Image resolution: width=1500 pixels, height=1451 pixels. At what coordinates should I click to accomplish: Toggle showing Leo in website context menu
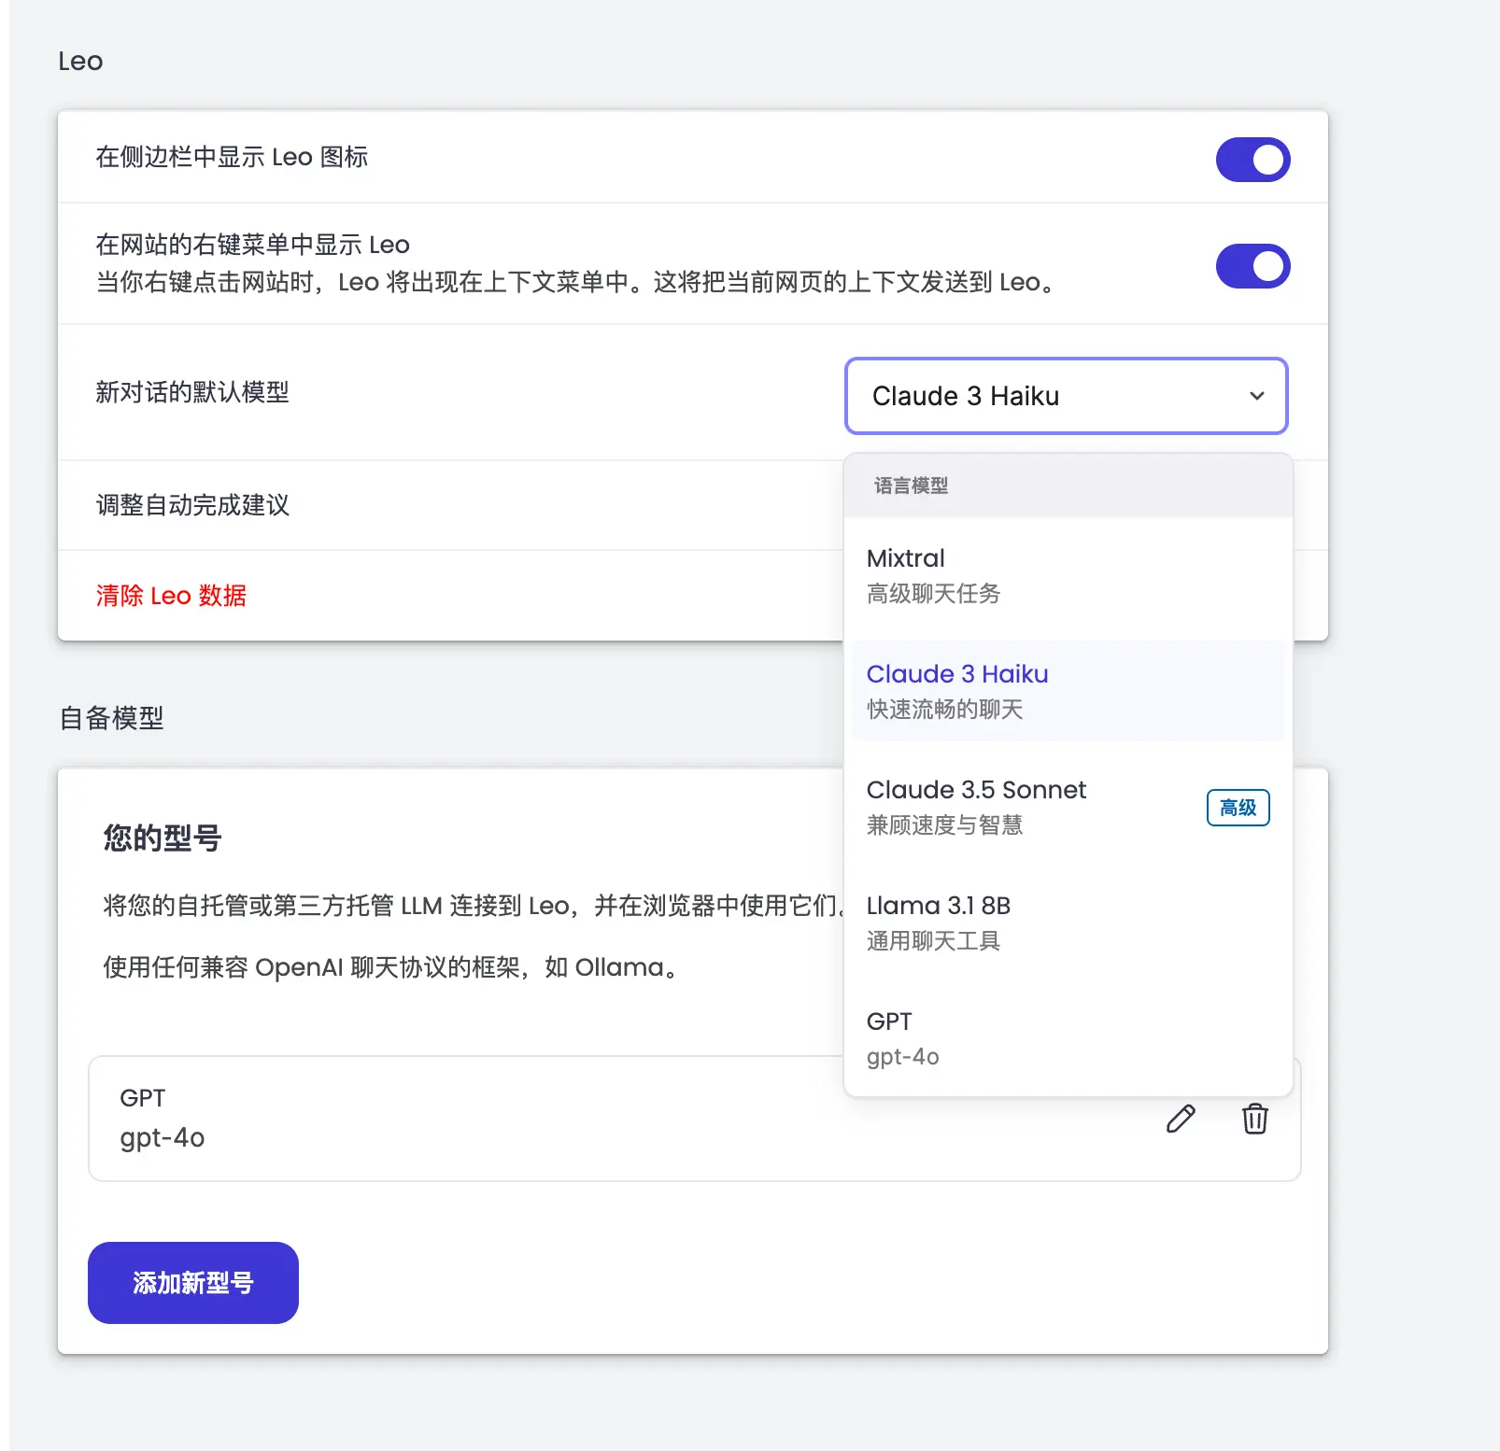[x=1252, y=266]
